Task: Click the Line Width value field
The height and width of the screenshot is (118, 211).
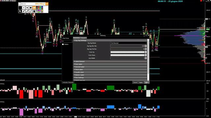Action: (x=128, y=58)
